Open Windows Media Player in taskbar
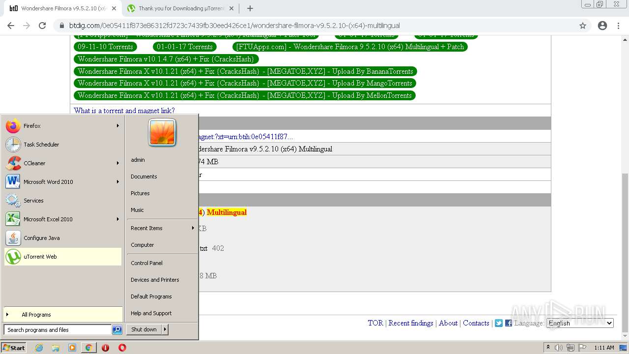This screenshot has width=629, height=354. click(72, 348)
